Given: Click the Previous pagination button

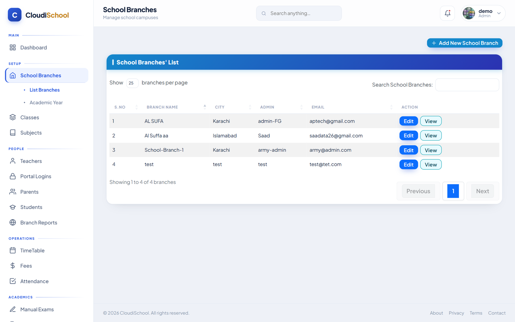Looking at the screenshot, I should (x=418, y=191).
